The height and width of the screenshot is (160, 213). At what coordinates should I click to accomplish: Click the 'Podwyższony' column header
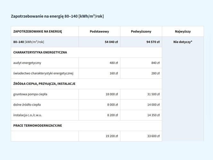coord(141,31)
